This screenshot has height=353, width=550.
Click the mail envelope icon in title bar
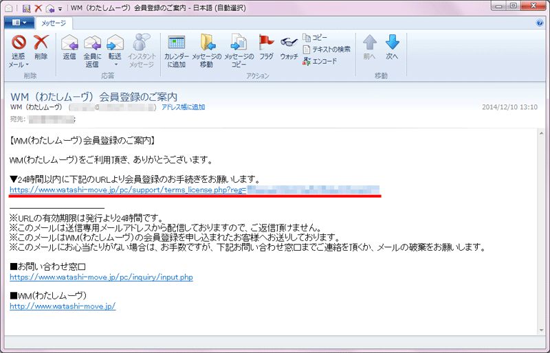8,8
